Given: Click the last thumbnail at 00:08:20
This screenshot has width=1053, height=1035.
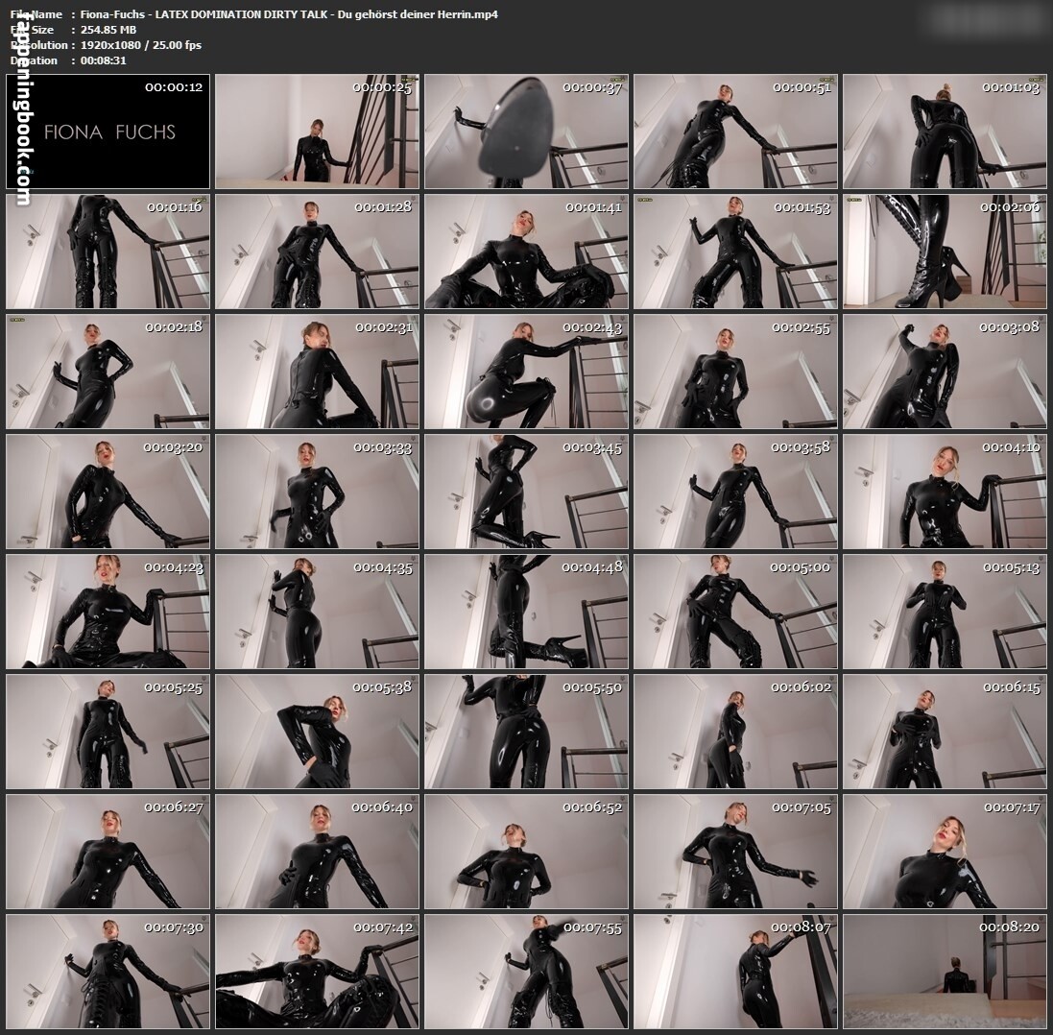Looking at the screenshot, I should tap(945, 972).
